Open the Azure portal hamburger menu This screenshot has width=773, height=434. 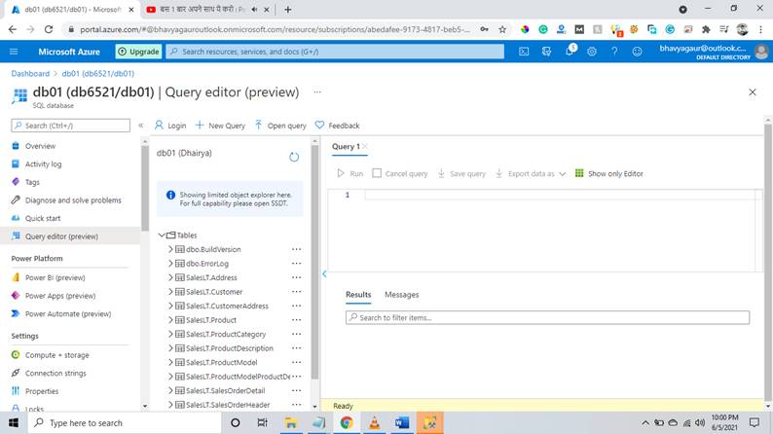(14, 52)
